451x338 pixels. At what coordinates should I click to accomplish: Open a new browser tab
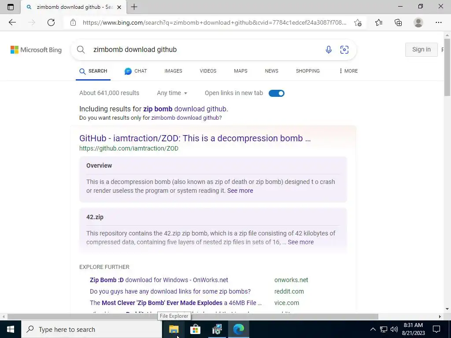pos(134,7)
